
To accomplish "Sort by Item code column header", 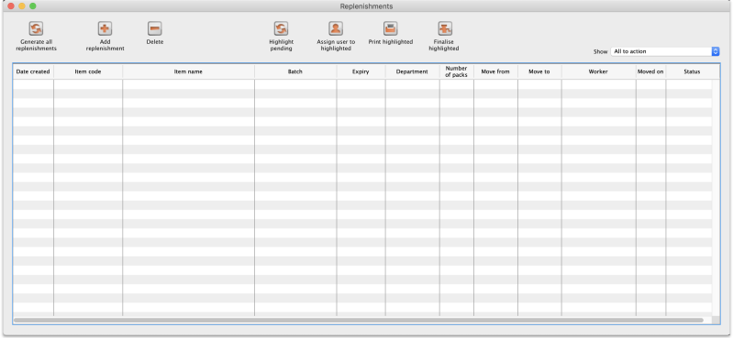I will tap(88, 71).
